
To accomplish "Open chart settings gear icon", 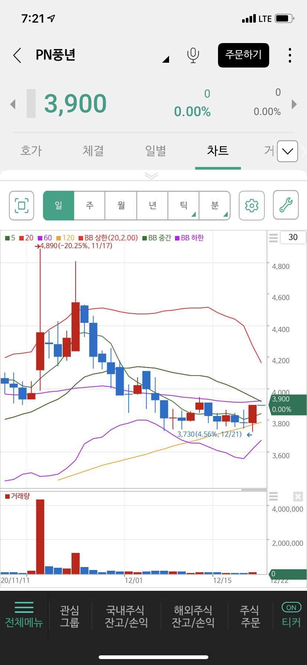I will tap(251, 205).
